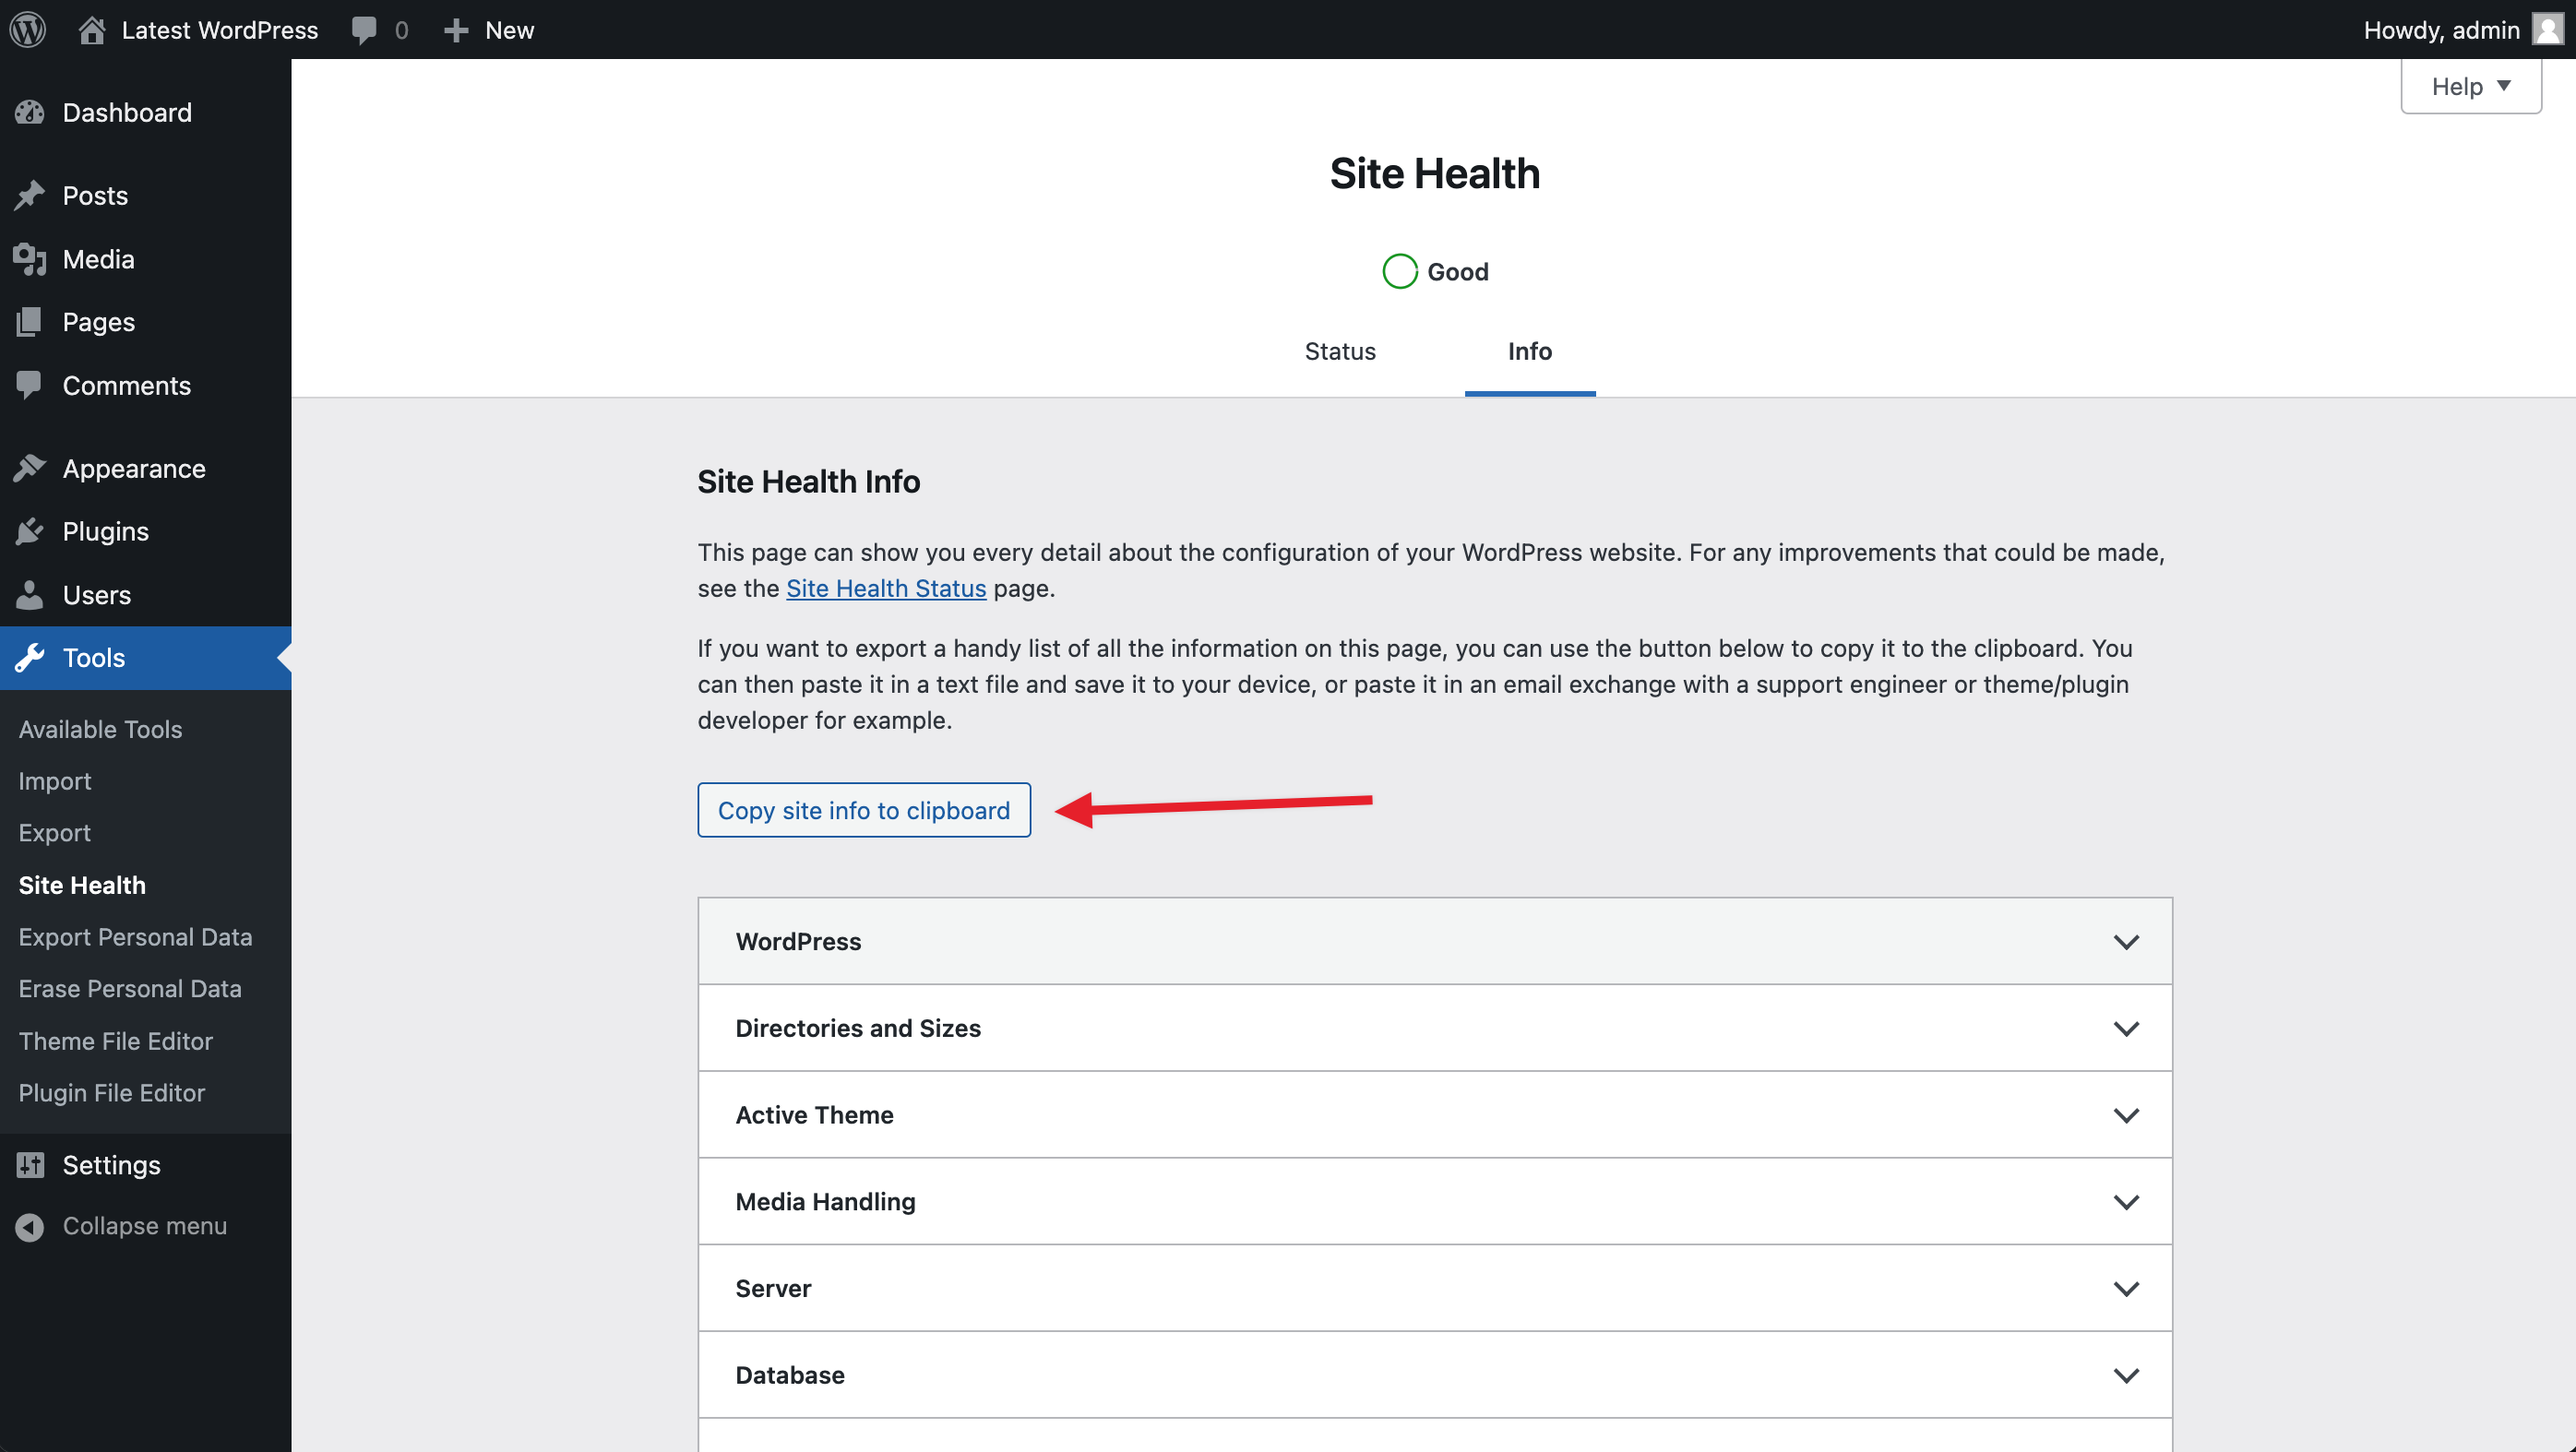Screen dimensions: 2576x1452
Task: Open the site home icon
Action: click(x=92, y=29)
